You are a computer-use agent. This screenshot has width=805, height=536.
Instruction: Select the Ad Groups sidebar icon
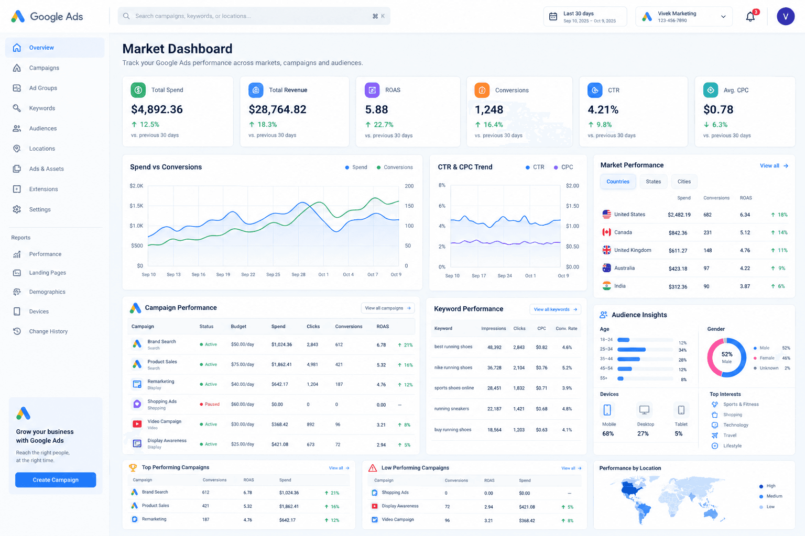(x=17, y=88)
